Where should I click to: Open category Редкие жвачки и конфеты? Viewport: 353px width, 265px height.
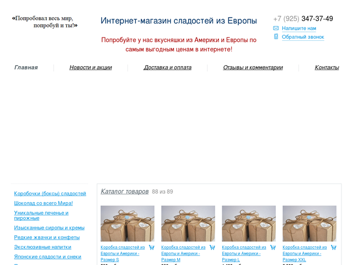pos(47,237)
